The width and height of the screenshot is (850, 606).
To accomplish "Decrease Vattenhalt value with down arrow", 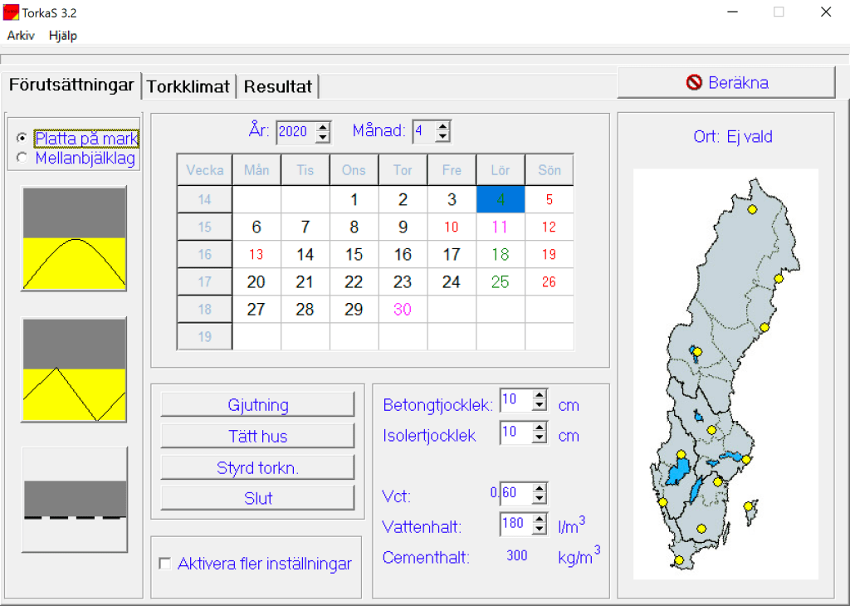I will [540, 530].
